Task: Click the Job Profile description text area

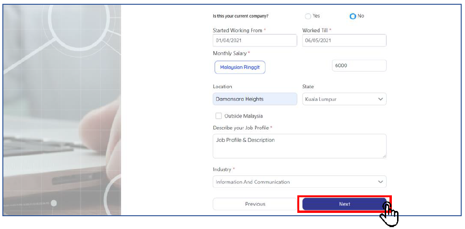Action: coord(300,146)
